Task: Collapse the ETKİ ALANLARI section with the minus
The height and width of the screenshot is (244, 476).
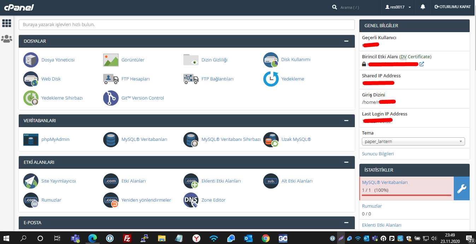Action: pyautogui.click(x=346, y=162)
